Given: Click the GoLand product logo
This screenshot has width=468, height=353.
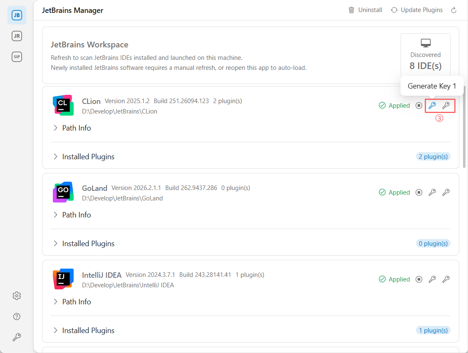Looking at the screenshot, I should tap(63, 192).
